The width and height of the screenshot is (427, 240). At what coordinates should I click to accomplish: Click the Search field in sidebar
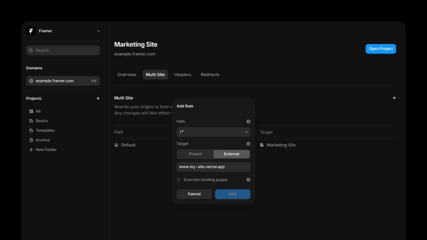click(x=63, y=50)
